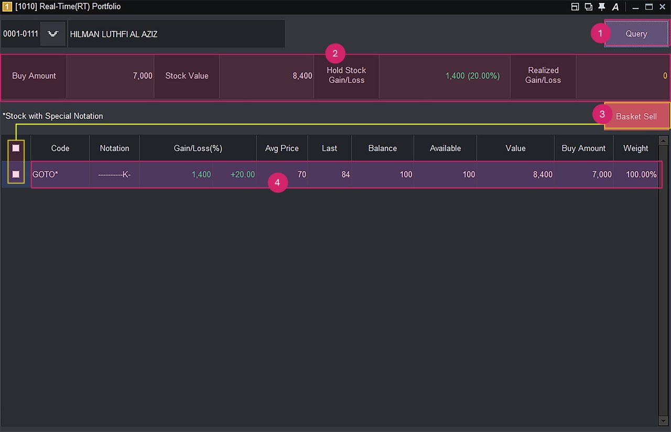Sort table by Gain/Loss(%) column header
The height and width of the screenshot is (432, 671).
[x=198, y=148]
